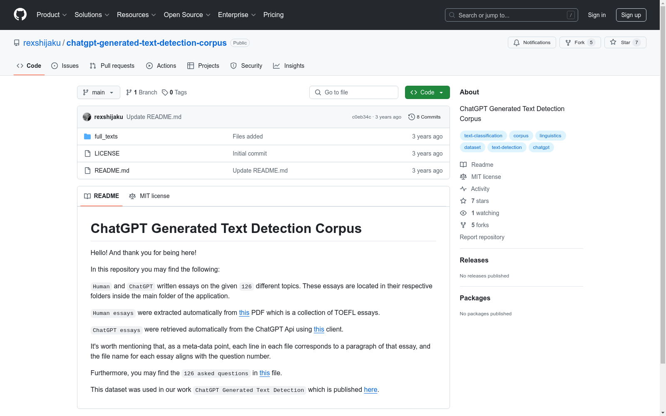The width and height of the screenshot is (666, 416).
Task: Click the Sign in link
Action: 597,15
